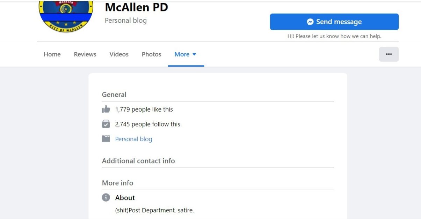
Task: Click the Send message button
Action: (x=334, y=22)
